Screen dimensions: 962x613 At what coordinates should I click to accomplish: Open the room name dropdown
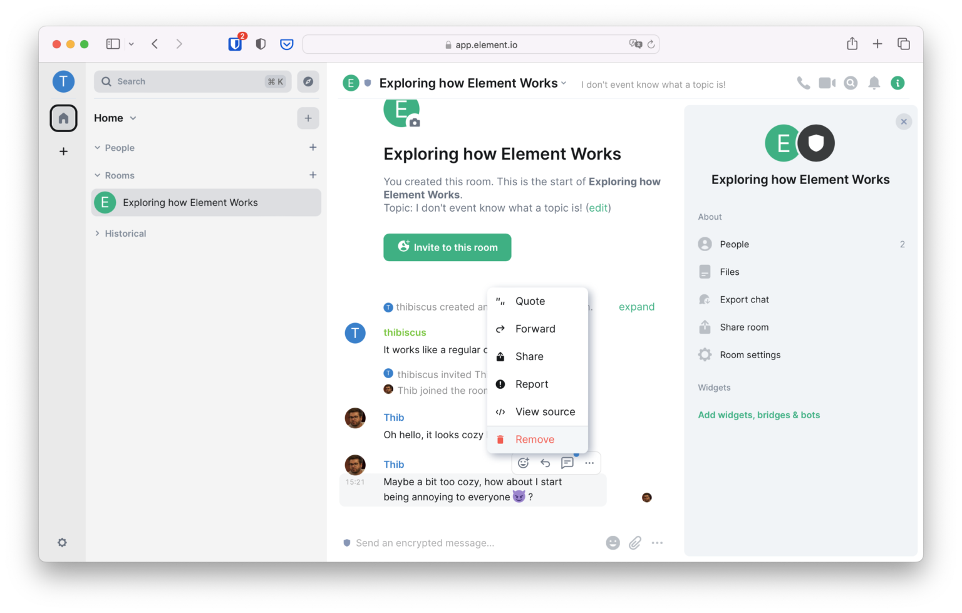563,83
